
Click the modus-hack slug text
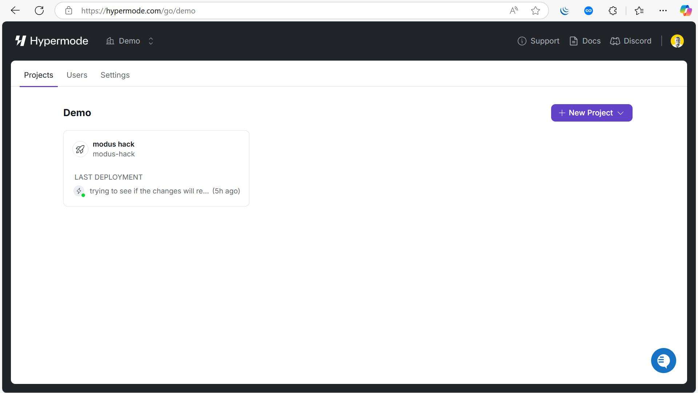pos(114,154)
